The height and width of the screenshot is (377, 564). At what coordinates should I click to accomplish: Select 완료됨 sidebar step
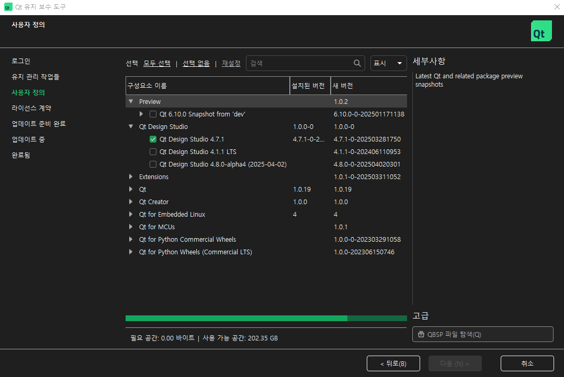21,155
